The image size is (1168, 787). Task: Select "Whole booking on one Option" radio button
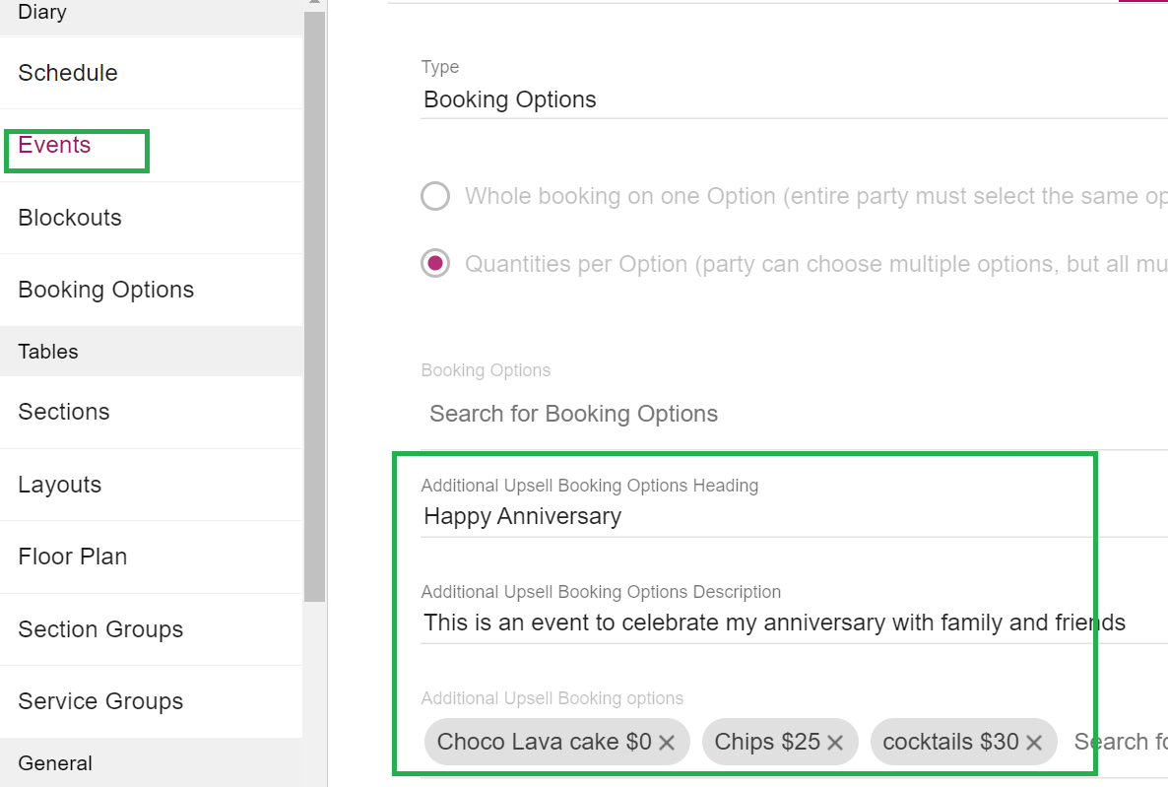435,196
